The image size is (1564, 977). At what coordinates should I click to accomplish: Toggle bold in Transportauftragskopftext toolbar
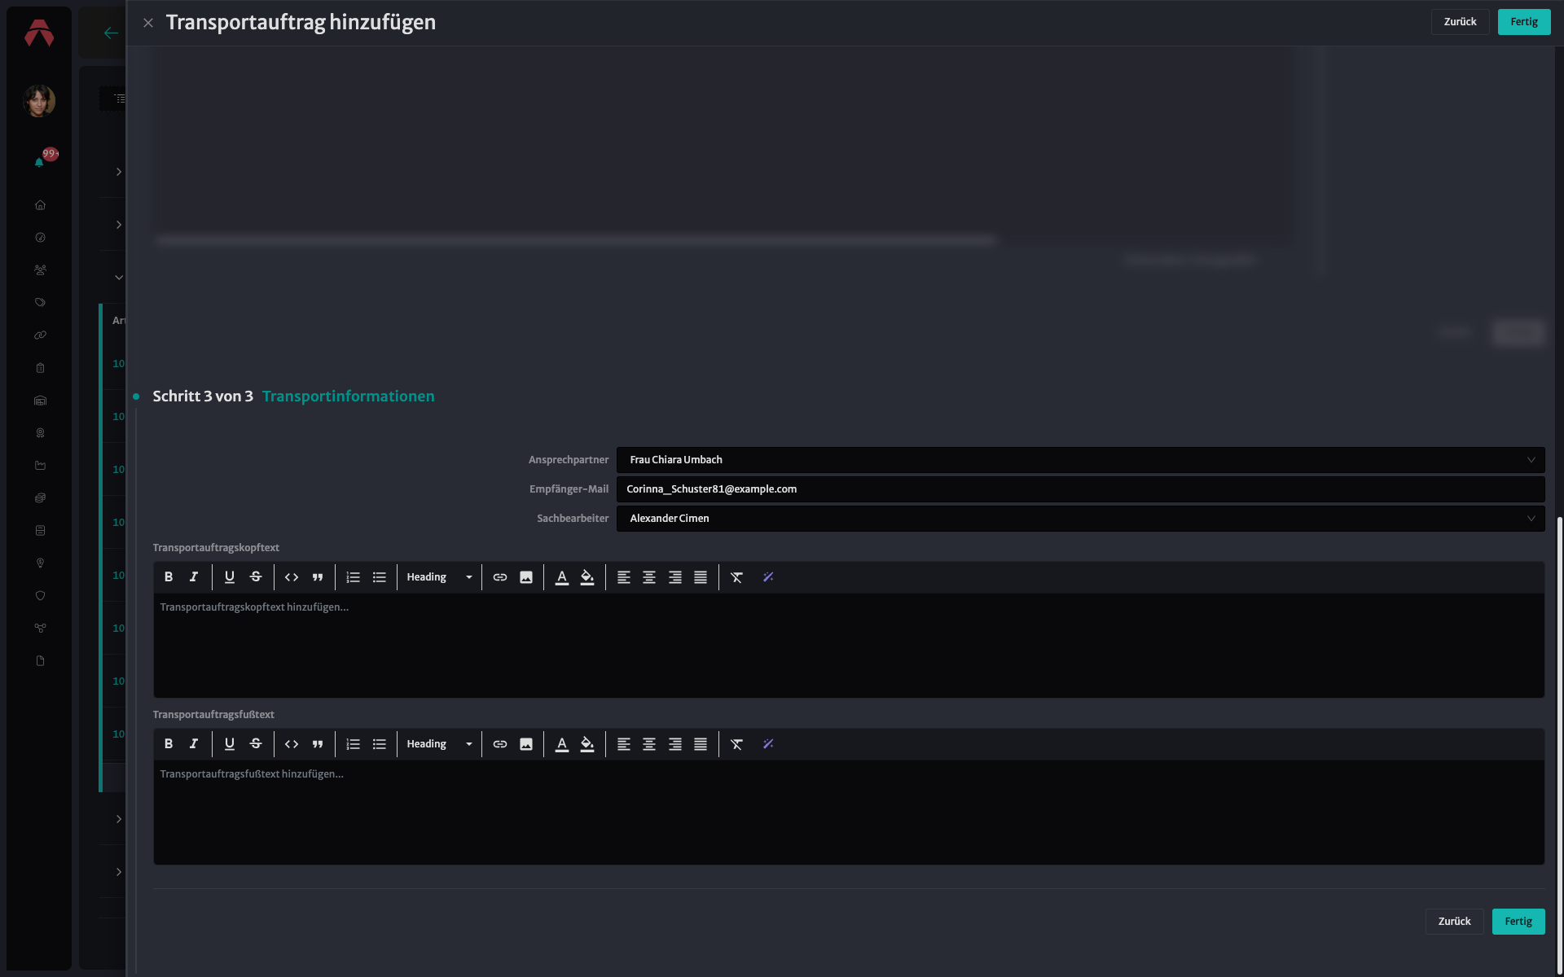[x=169, y=577]
